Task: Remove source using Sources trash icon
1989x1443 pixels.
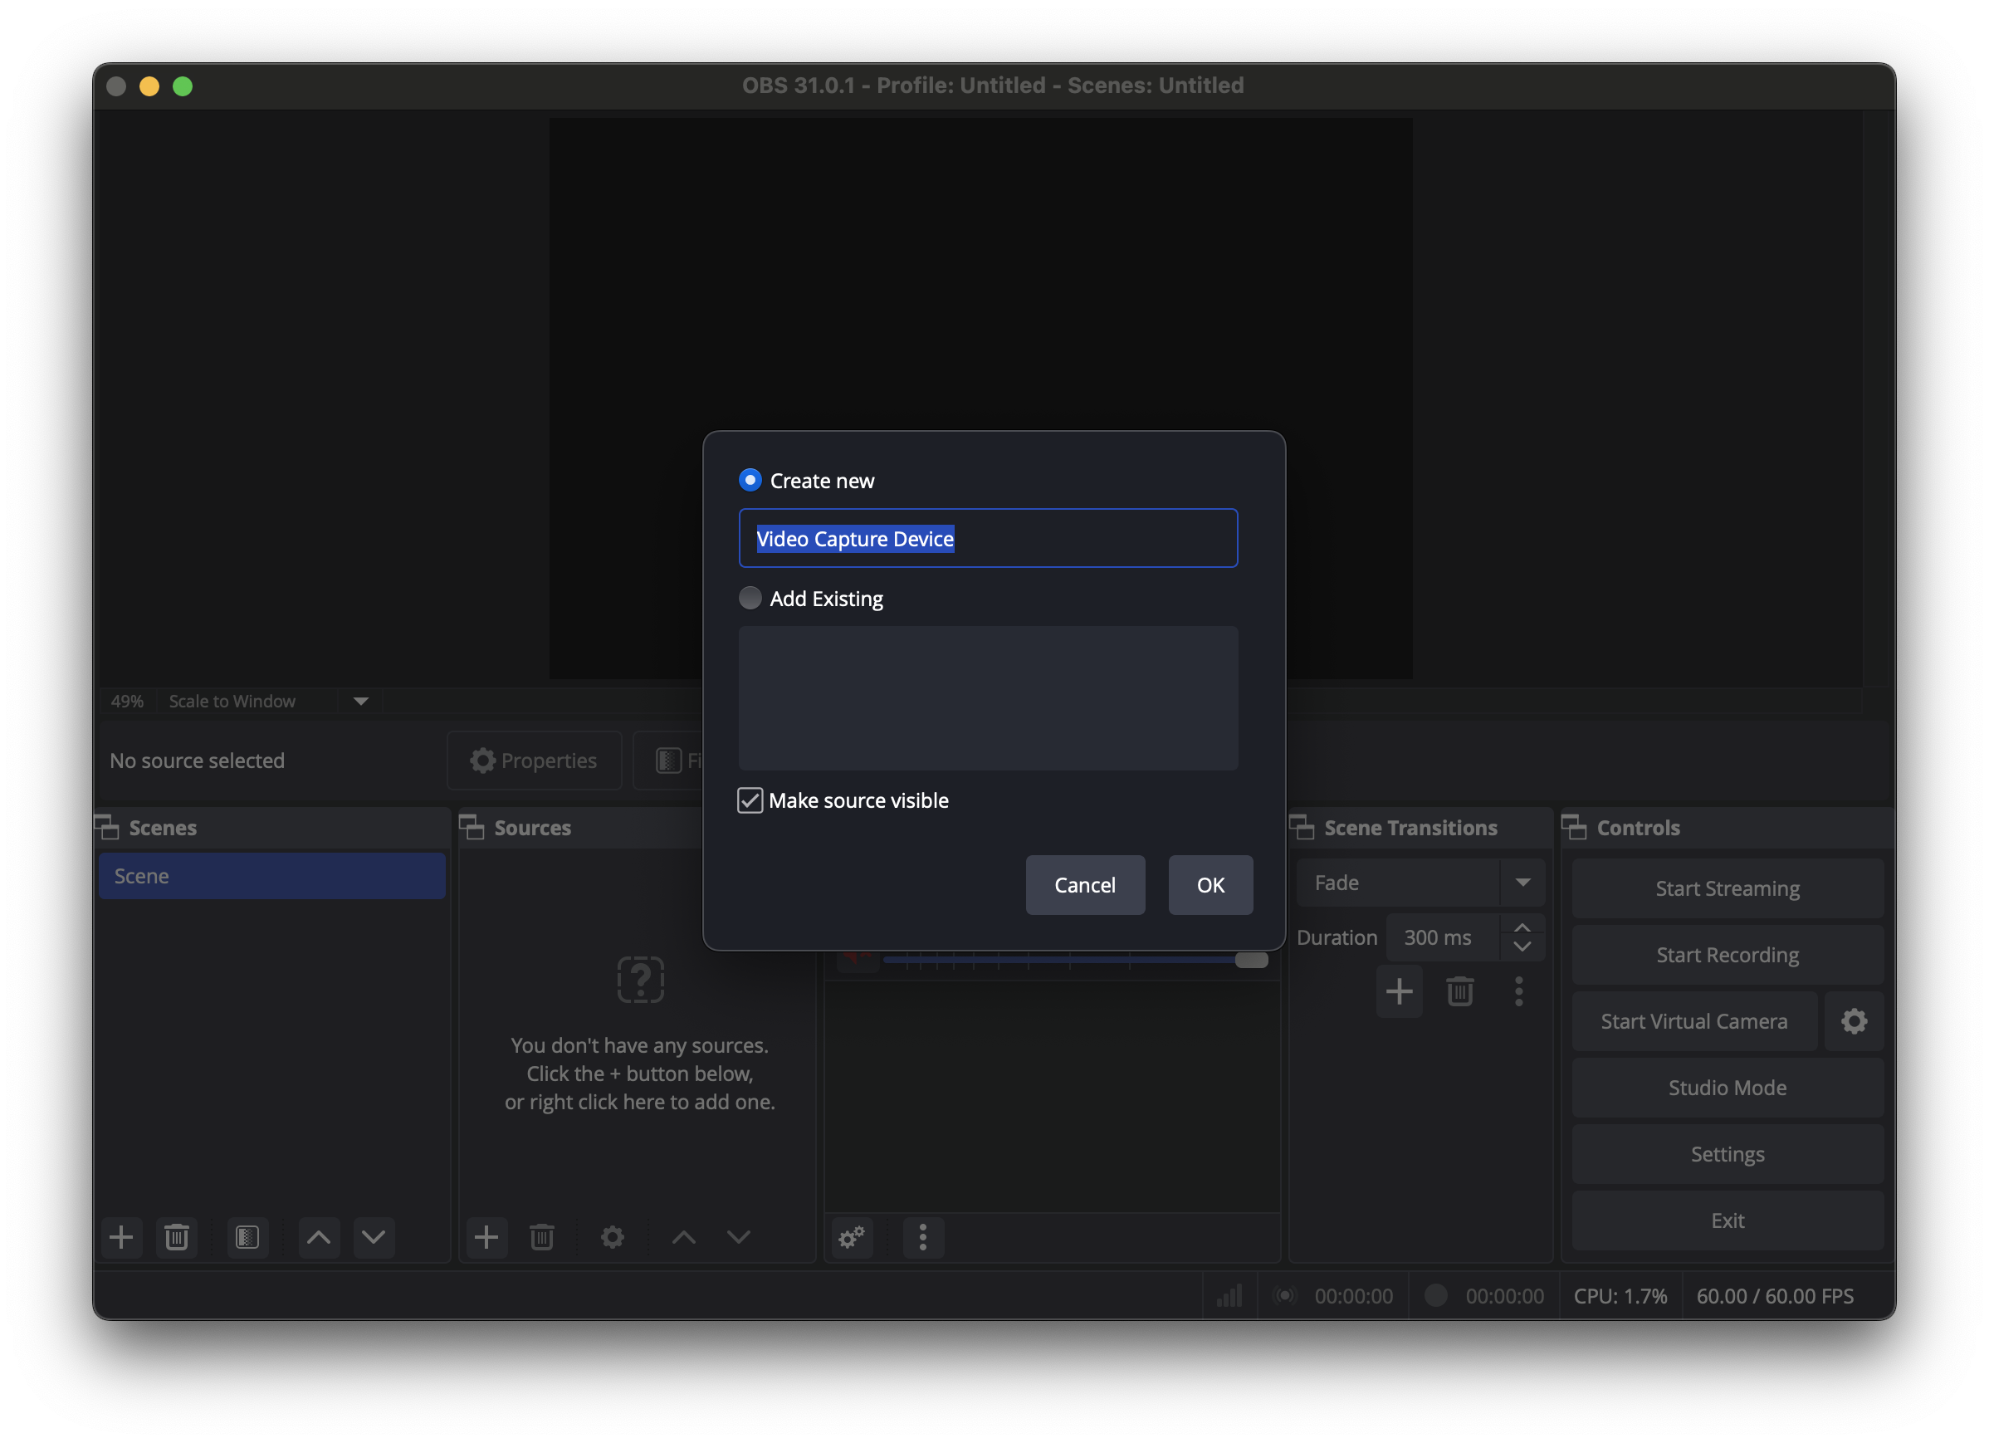Action: pyautogui.click(x=541, y=1238)
